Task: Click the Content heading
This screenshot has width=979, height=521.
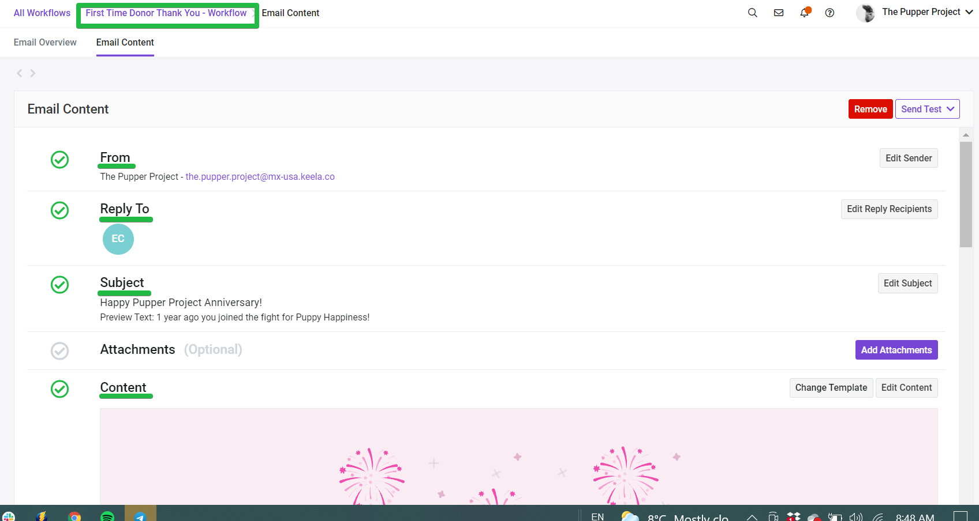Action: pos(123,387)
